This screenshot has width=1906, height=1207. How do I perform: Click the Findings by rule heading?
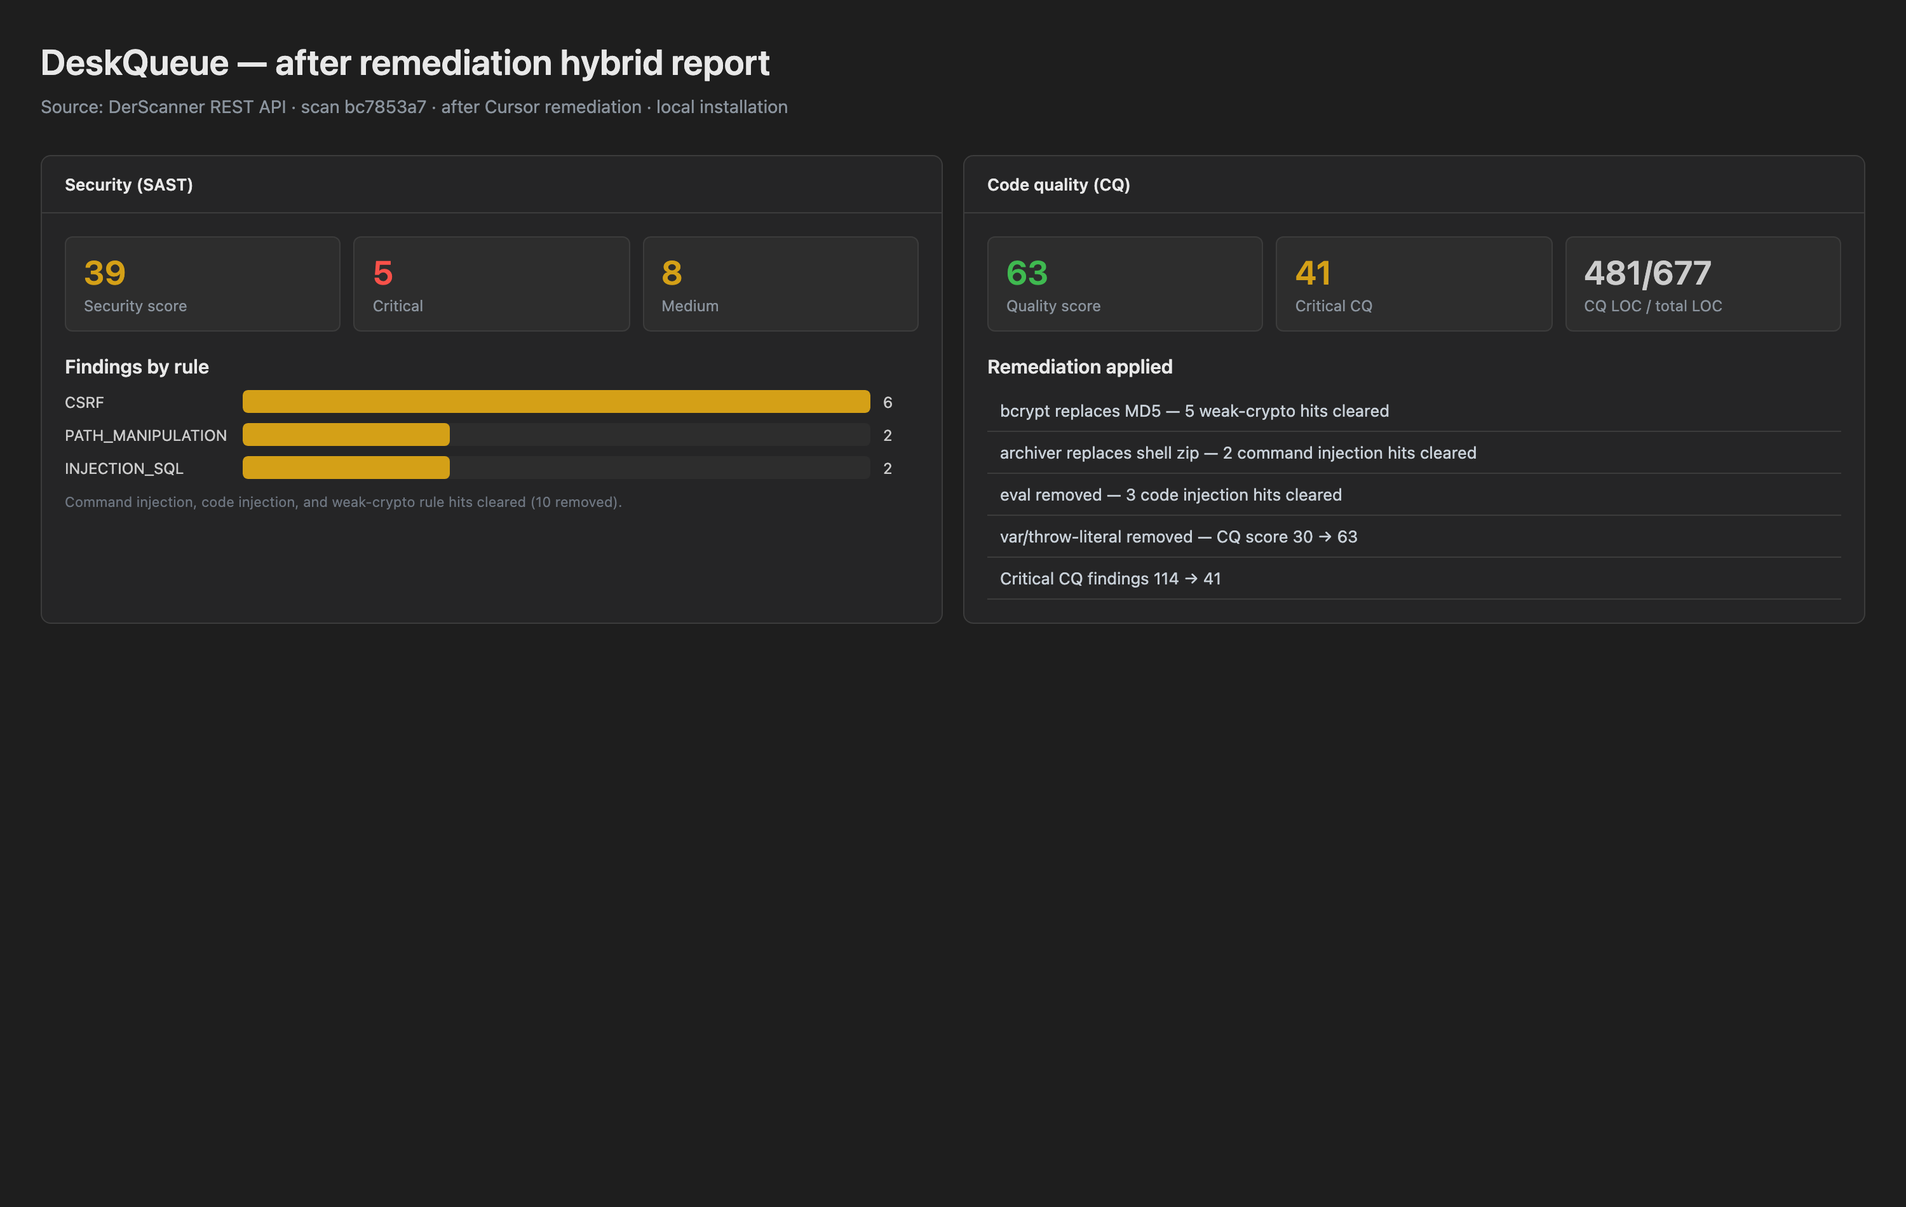(x=137, y=367)
